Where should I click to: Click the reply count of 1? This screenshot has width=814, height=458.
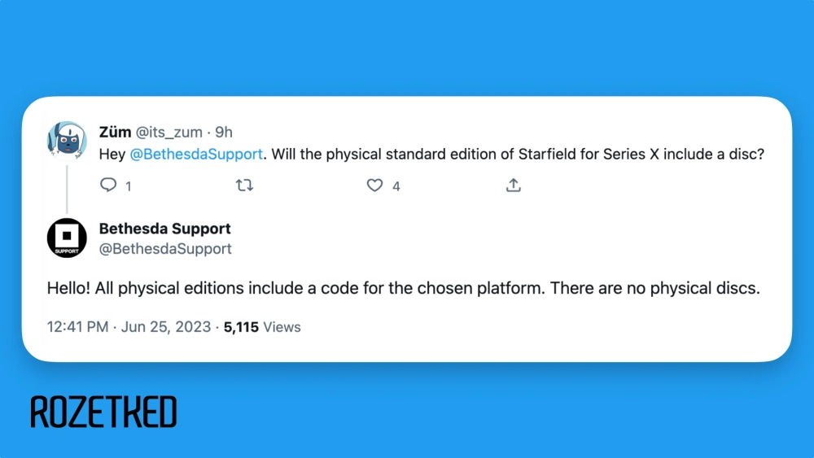[128, 186]
